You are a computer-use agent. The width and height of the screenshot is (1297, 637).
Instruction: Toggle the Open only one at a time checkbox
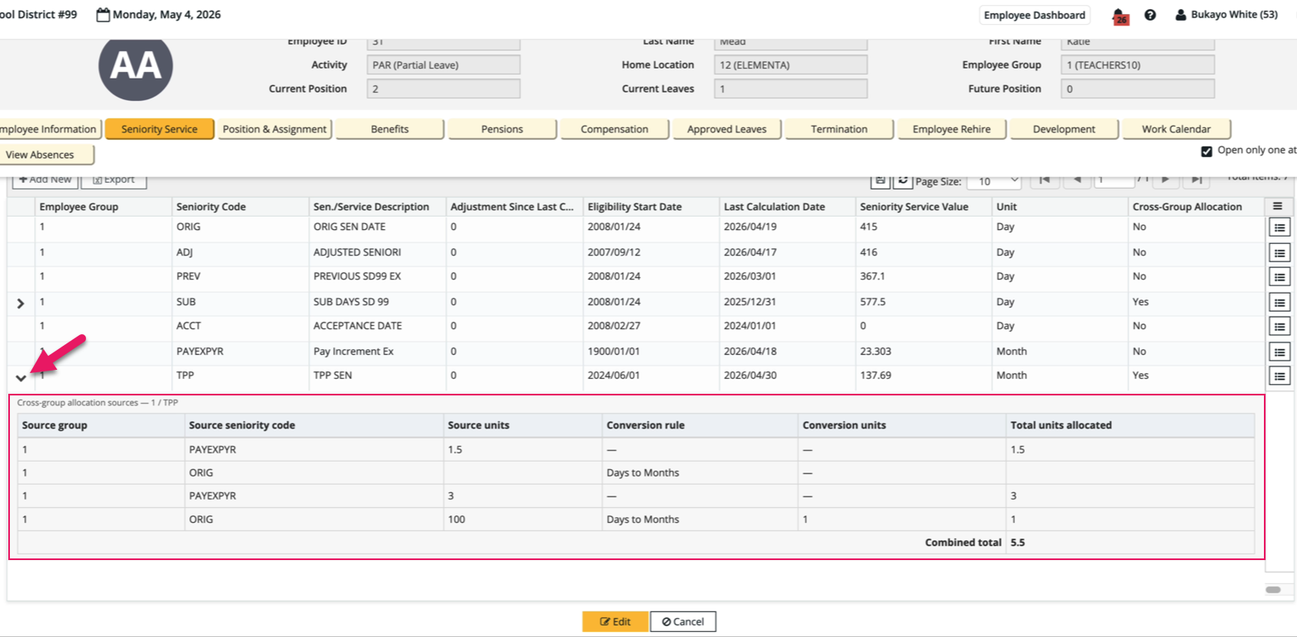1207,151
